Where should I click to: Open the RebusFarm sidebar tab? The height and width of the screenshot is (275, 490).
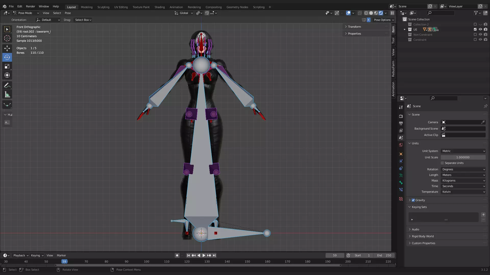[393, 69]
